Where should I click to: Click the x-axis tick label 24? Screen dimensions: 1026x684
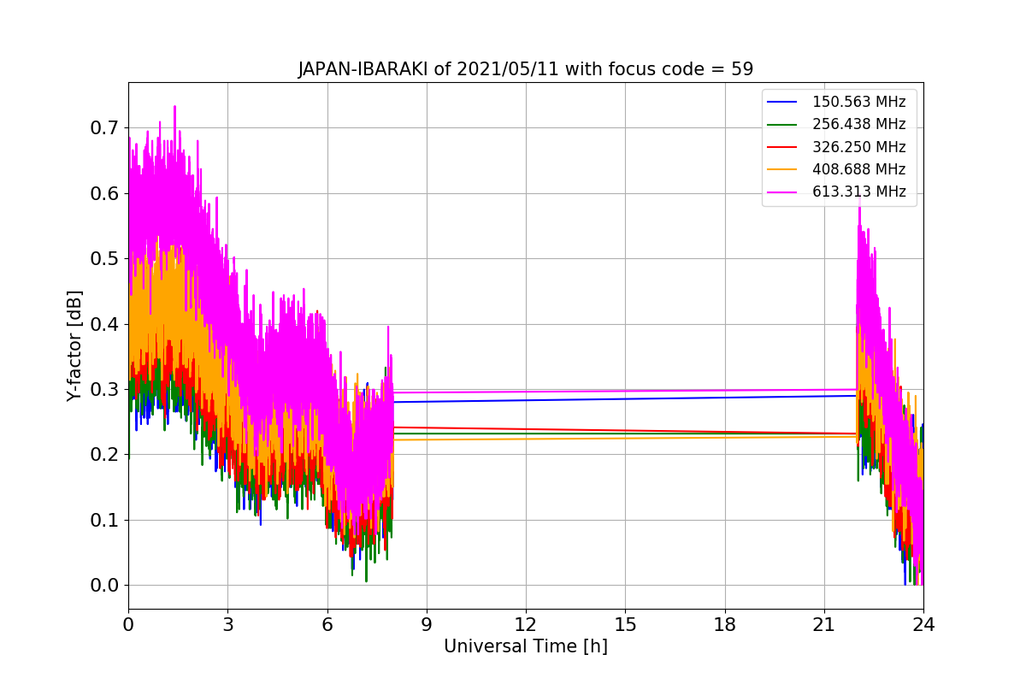923,624
